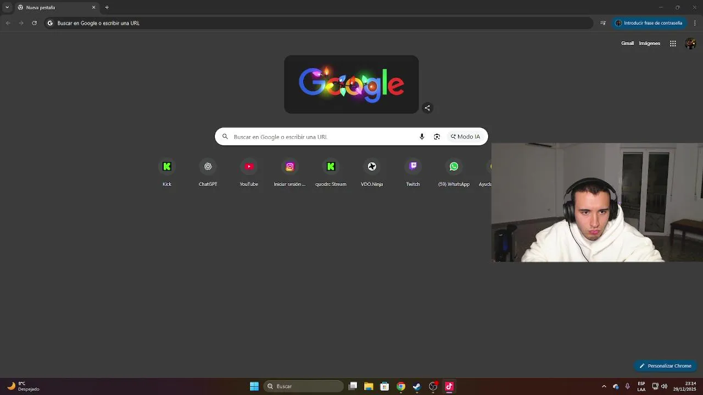Screen dimensions: 703x395
Task: Close the Nueva pestaña tab
Action: pos(93,7)
